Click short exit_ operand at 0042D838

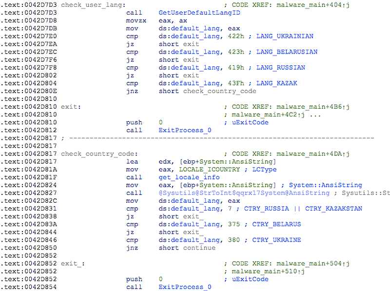point(181,216)
